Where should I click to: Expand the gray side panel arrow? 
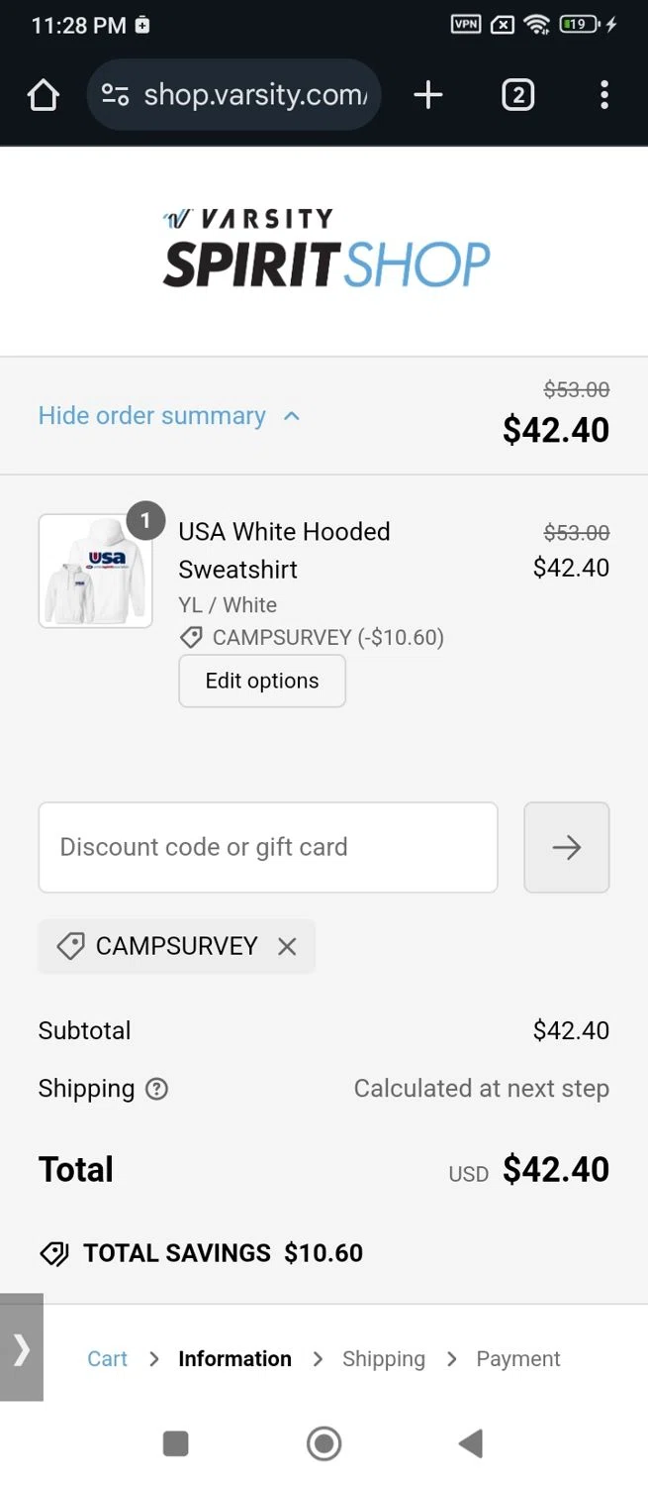[21, 1347]
